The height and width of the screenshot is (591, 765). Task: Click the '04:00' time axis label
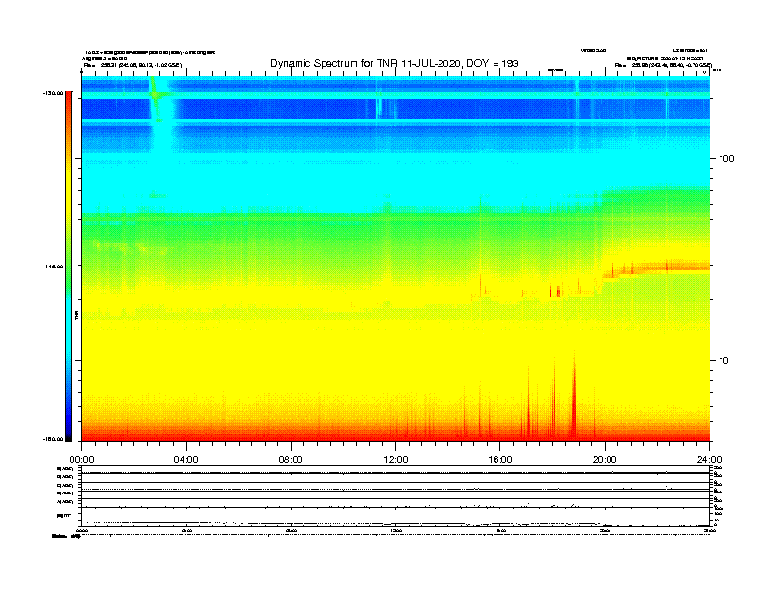tap(186, 460)
